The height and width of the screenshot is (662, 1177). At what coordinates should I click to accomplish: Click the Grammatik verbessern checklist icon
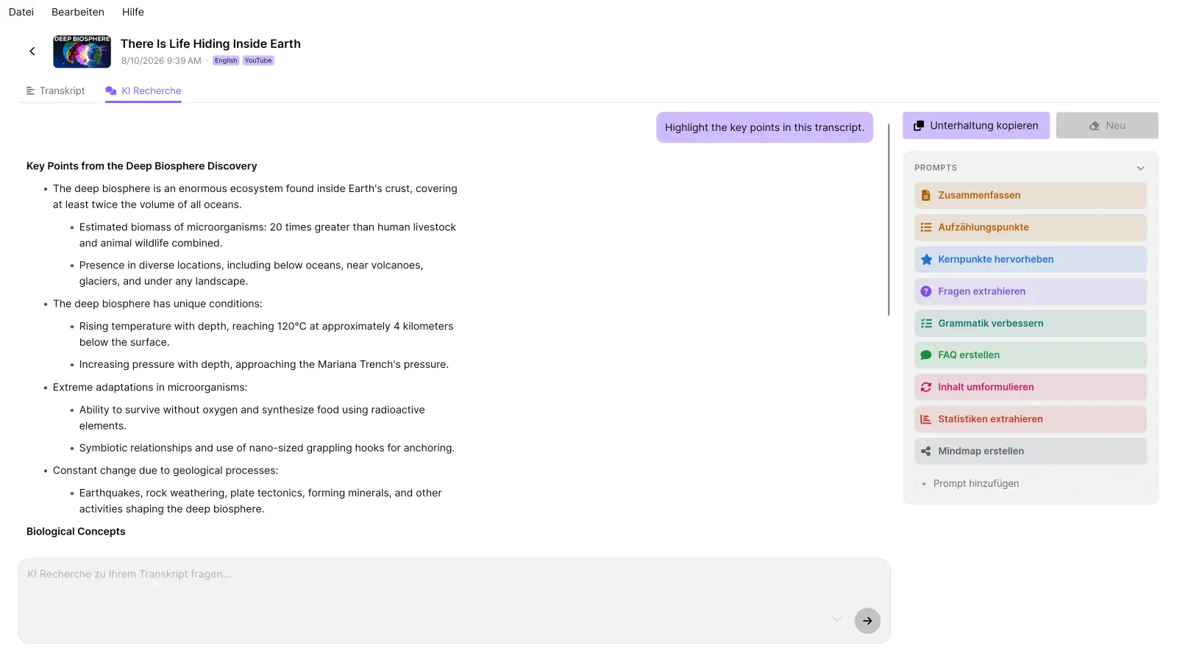tap(926, 324)
